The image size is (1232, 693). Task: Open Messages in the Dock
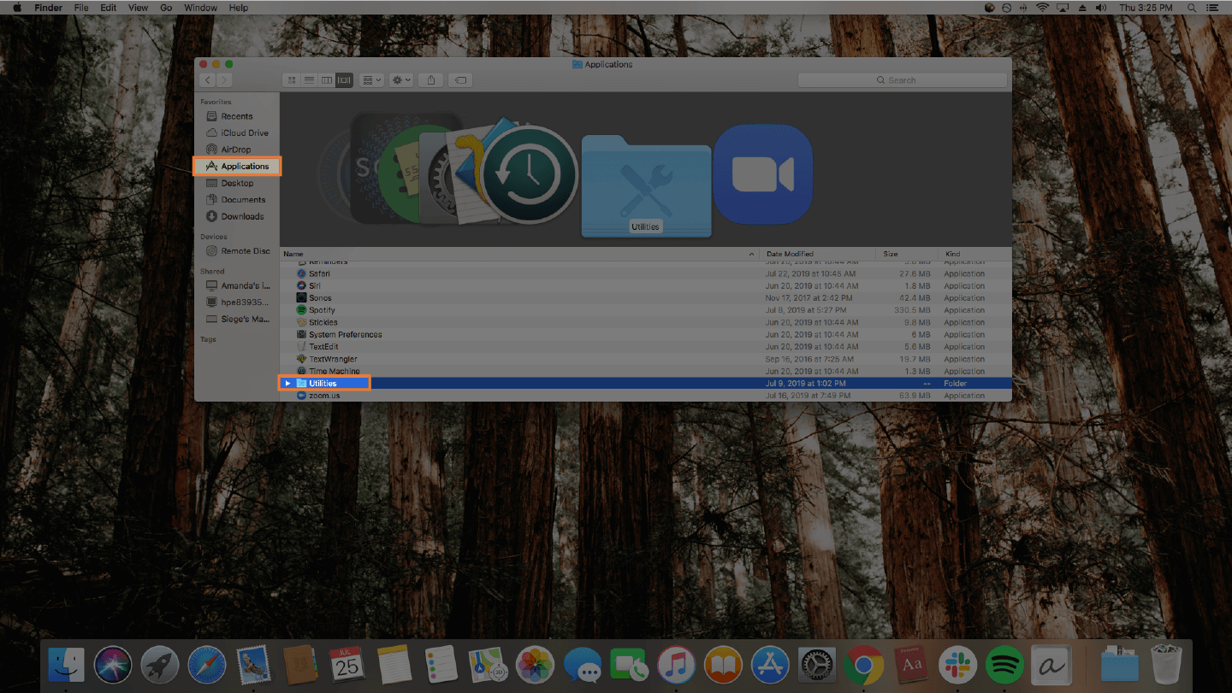click(x=583, y=664)
